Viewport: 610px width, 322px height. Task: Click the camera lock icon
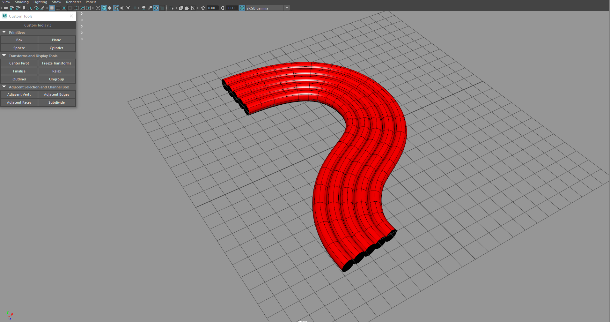[12, 8]
